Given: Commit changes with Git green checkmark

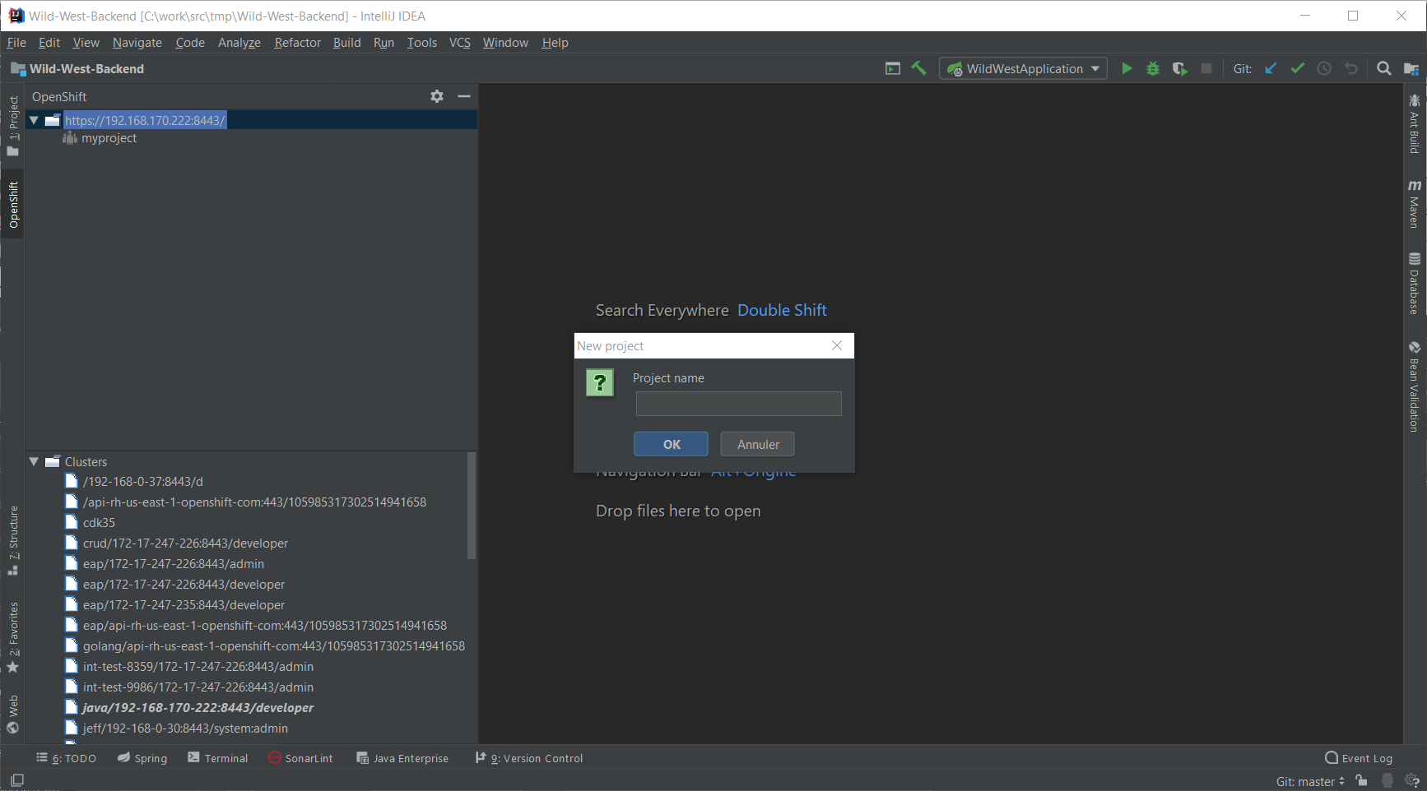Looking at the screenshot, I should 1298,69.
